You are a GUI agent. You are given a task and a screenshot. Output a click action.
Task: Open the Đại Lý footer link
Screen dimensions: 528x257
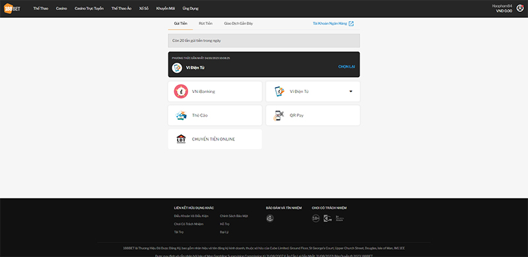click(224, 232)
